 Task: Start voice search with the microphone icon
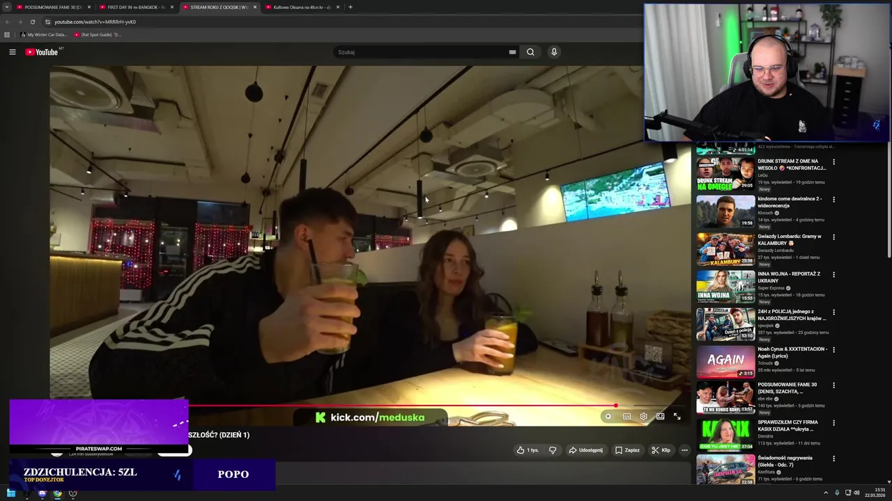554,52
